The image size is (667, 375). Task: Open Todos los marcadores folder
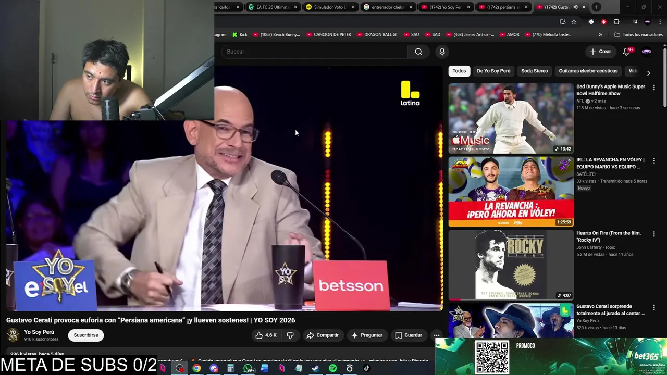point(638,35)
